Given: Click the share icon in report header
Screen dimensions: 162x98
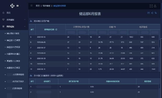Looking at the screenshot, I should click(152, 13).
